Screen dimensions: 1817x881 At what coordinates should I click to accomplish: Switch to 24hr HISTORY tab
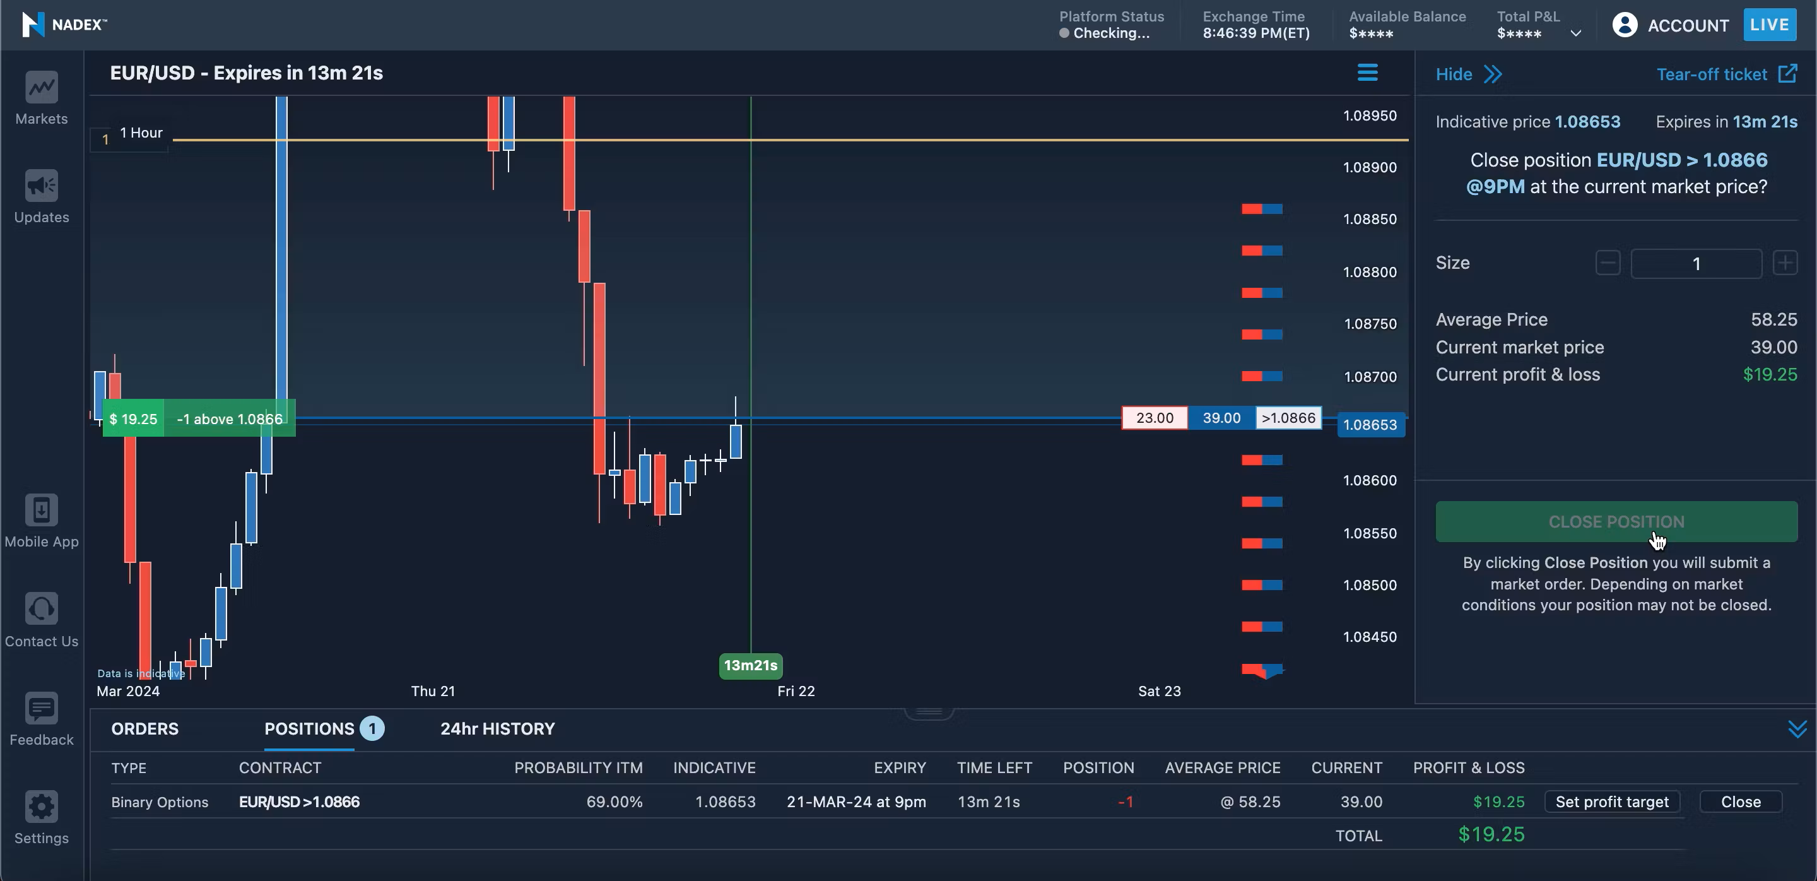[x=497, y=729]
